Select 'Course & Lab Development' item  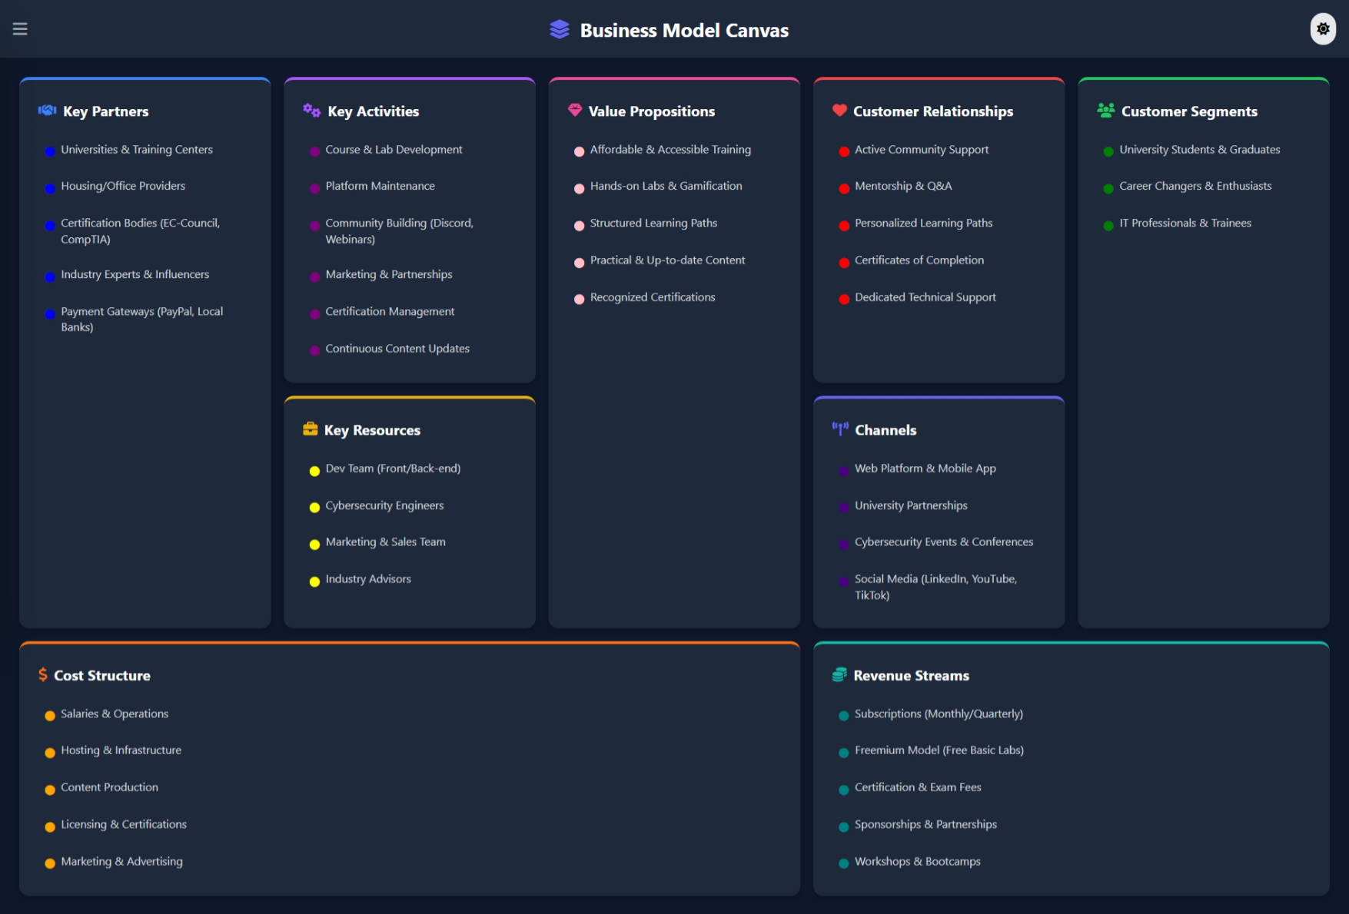394,150
